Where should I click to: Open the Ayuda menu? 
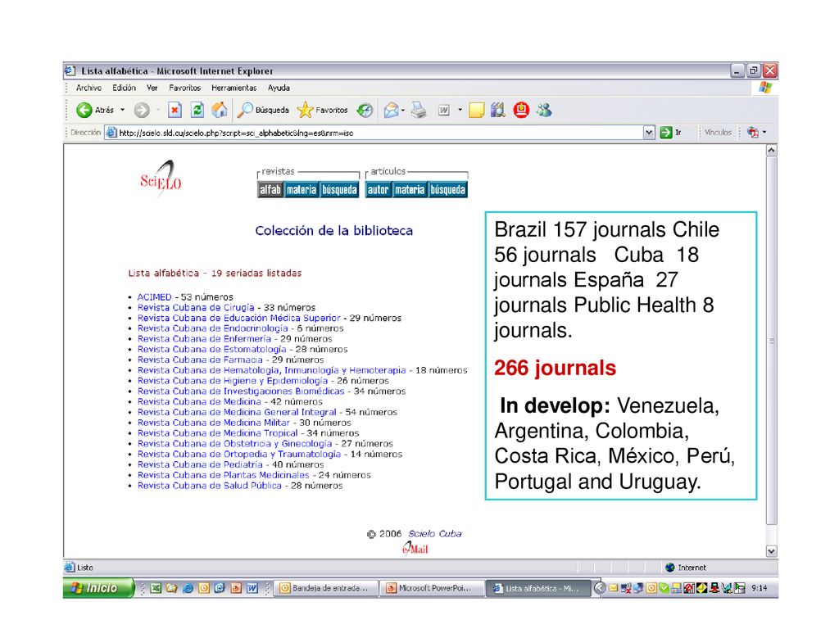(x=279, y=88)
